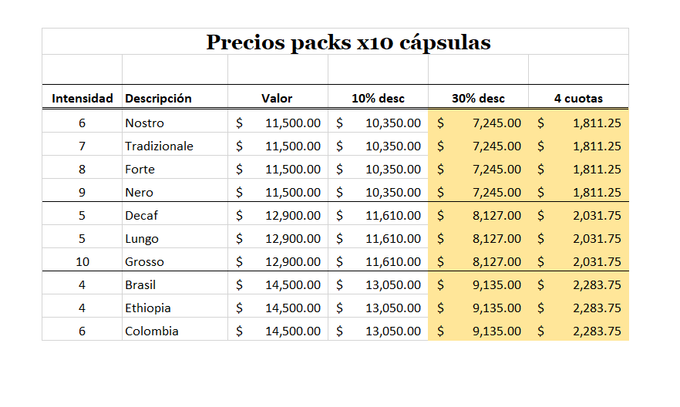Select the Nero row's intensity 9 cell
Screen dimensions: 680x407
click(82, 192)
